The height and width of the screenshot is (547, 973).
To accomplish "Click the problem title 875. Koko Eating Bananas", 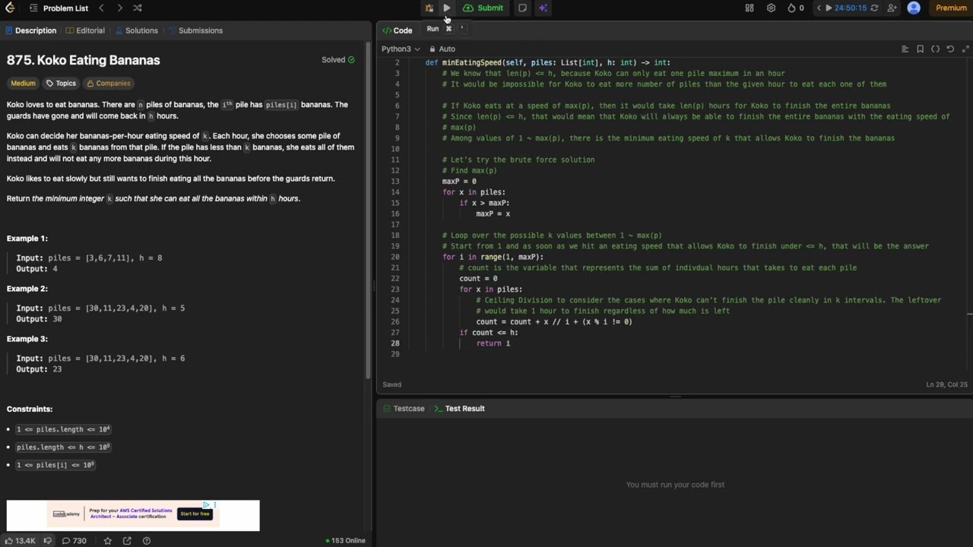I will click(x=84, y=60).
